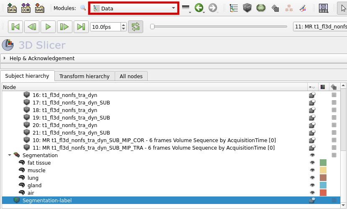Image resolution: width=347 pixels, height=209 pixels.
Task: Click the lung segment color swatch
Action: coord(323,178)
